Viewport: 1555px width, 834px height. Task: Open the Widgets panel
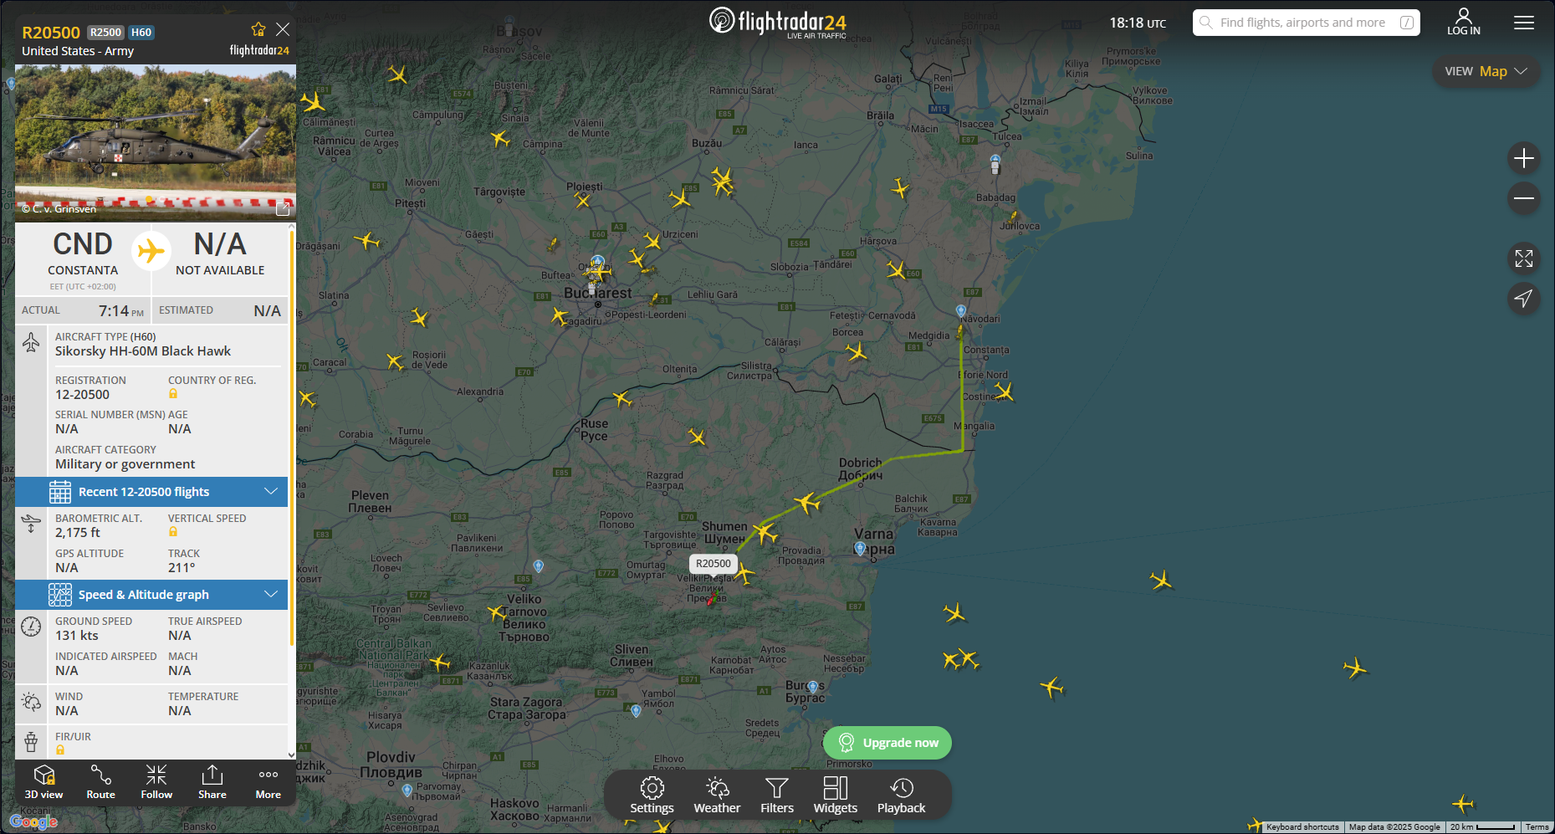click(836, 796)
